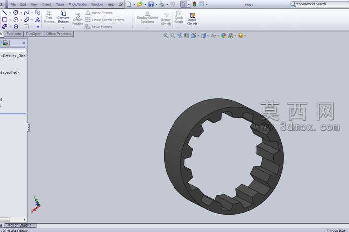Select the Centerpoint Arc sketch tool

click(16, 20)
